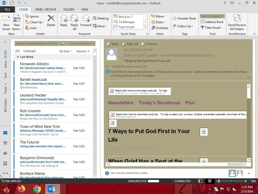The image size is (258, 194).
Task: Click Reply All in reading pane
Action: click(x=130, y=44)
